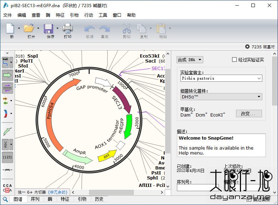
Task: Select the yellow ori feature arrow
Action: tap(107, 156)
